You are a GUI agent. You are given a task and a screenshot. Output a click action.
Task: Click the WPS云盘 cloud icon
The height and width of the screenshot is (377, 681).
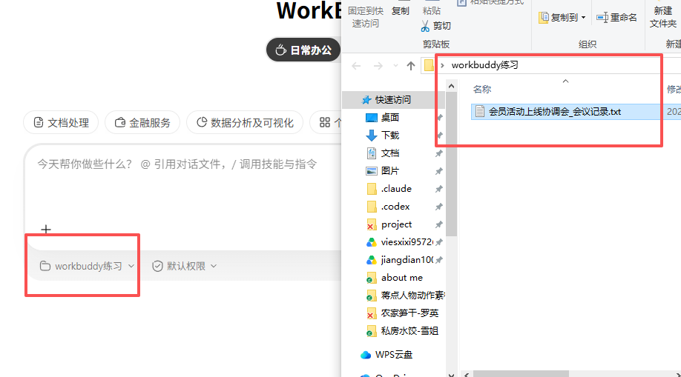(x=366, y=355)
